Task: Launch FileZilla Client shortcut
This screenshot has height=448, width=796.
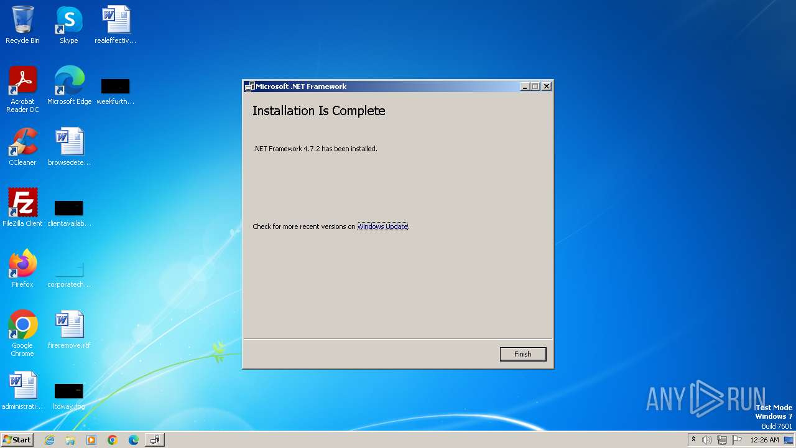Action: (22, 208)
